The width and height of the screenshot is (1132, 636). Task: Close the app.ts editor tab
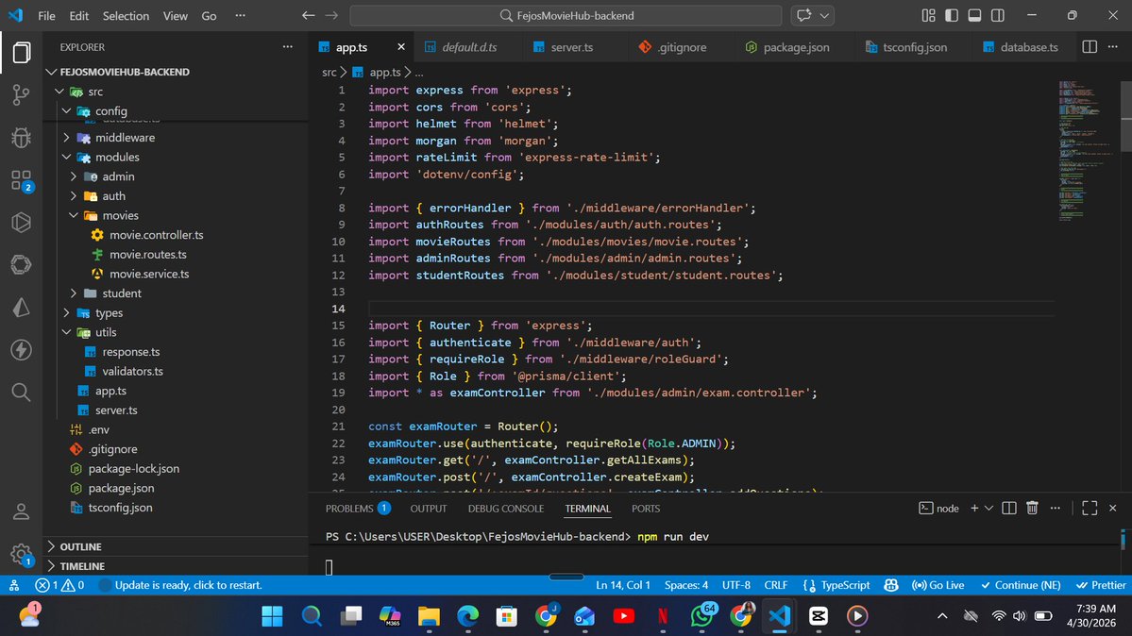[x=400, y=47]
